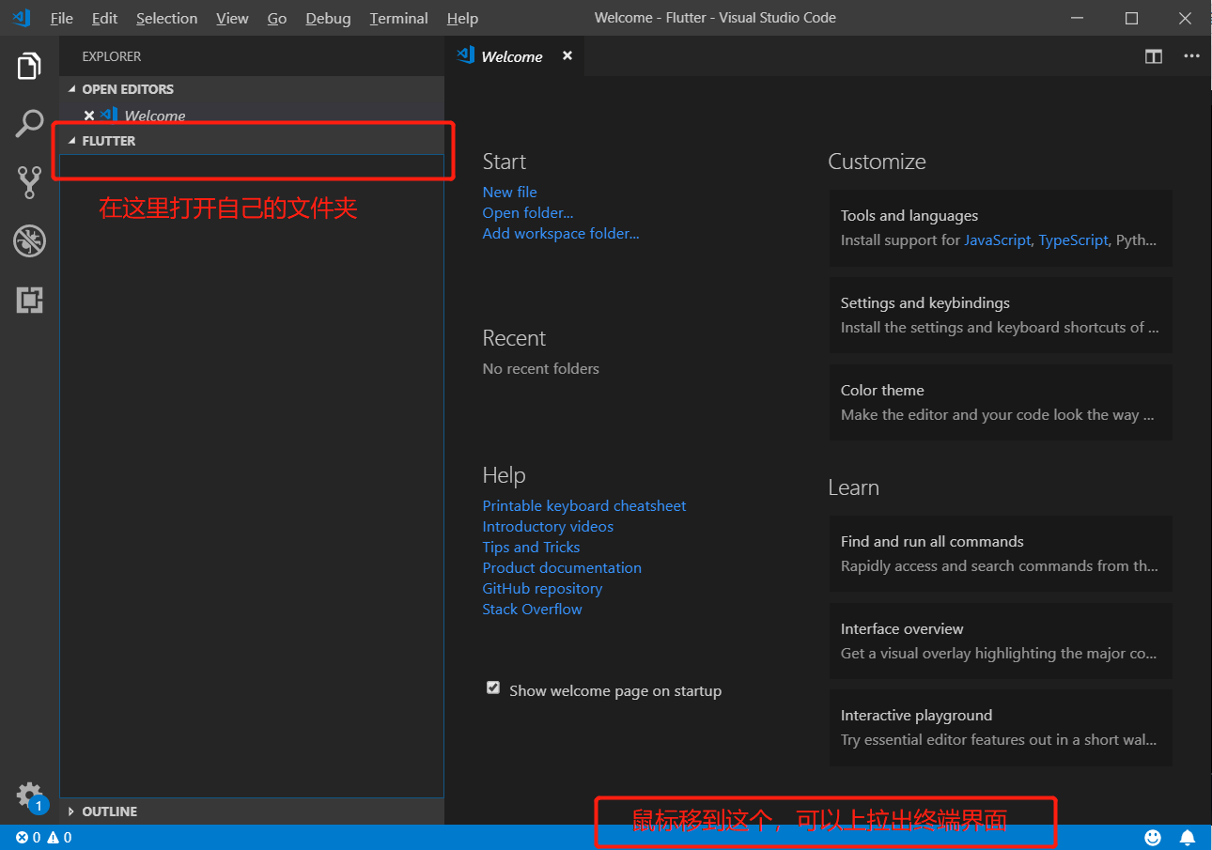
Task: Open Tips and Tricks link
Action: (531, 547)
